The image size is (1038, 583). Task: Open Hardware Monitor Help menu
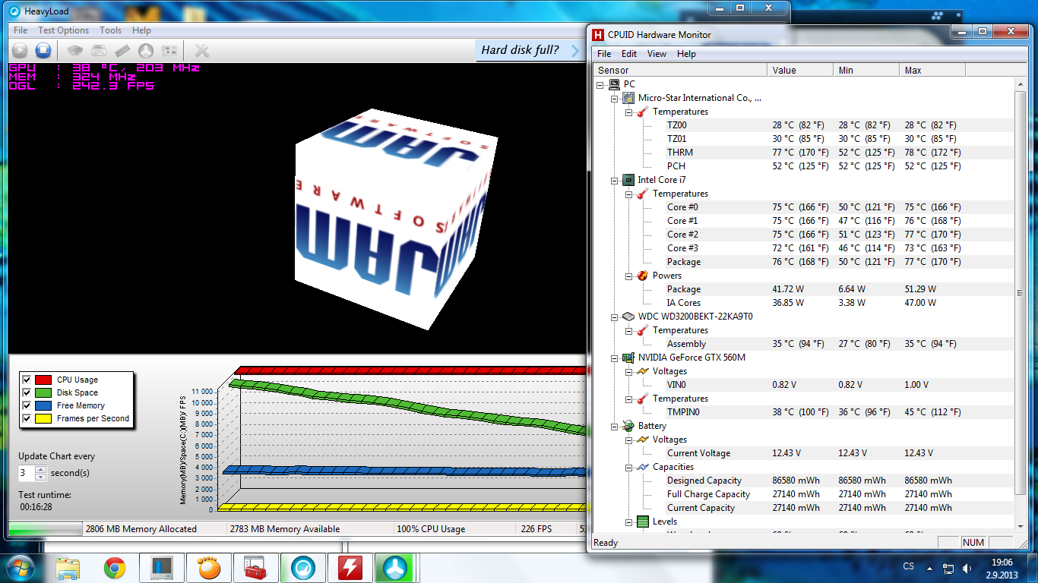686,54
